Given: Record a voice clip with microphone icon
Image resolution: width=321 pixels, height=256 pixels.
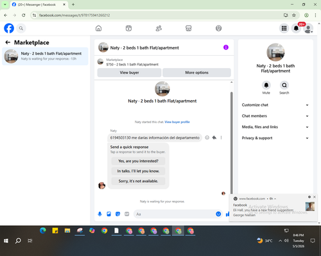Looking at the screenshot, I should click(x=100, y=214).
